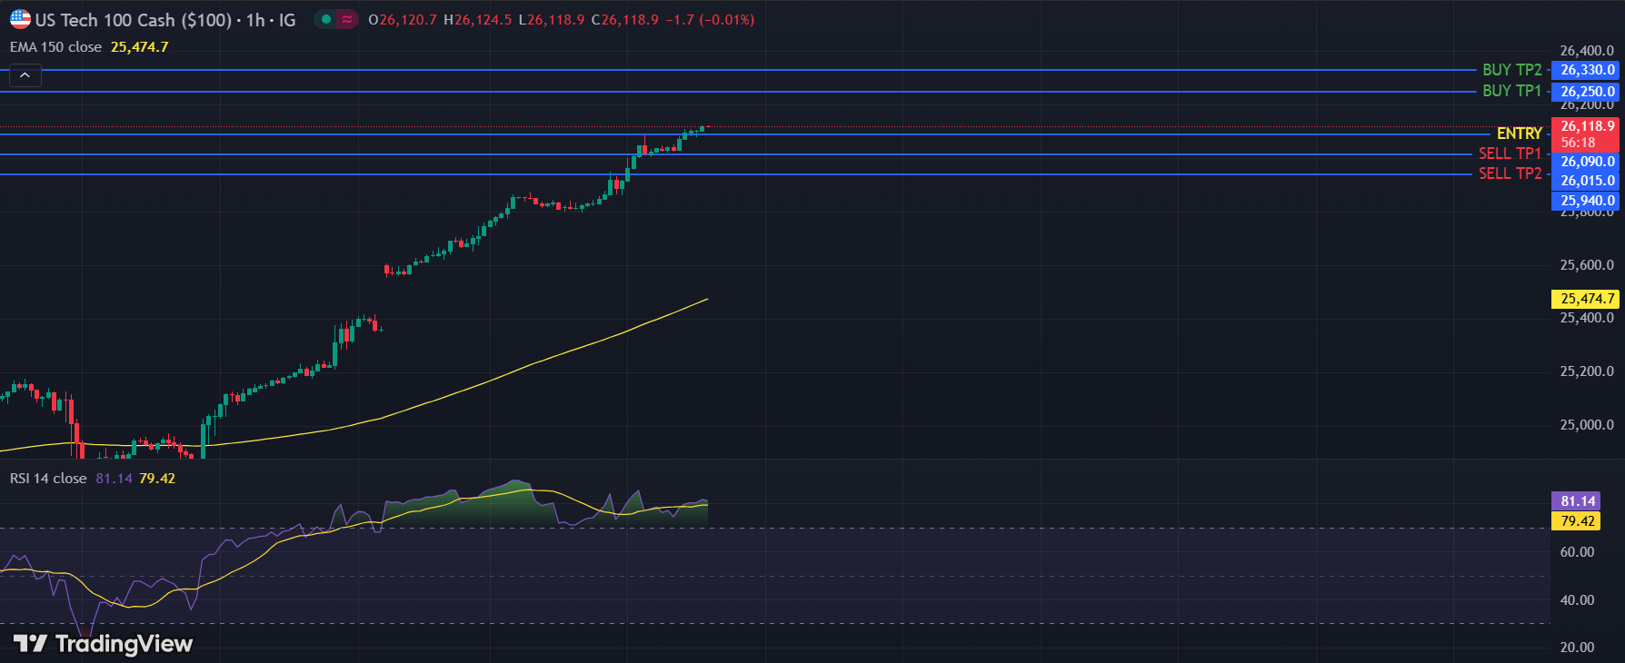Viewport: 1625px width, 663px height.
Task: Click the SELL TP2 line label
Action: pos(1510,173)
